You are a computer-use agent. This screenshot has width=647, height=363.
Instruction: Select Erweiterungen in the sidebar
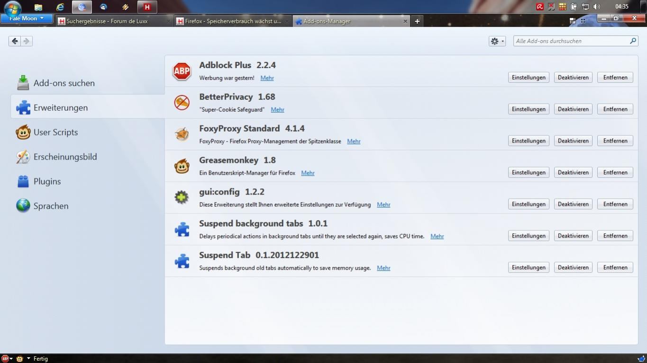87,107
